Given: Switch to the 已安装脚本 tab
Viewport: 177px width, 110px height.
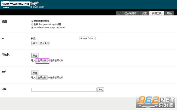Looking at the screenshot, I should pyautogui.click(x=130, y=13).
